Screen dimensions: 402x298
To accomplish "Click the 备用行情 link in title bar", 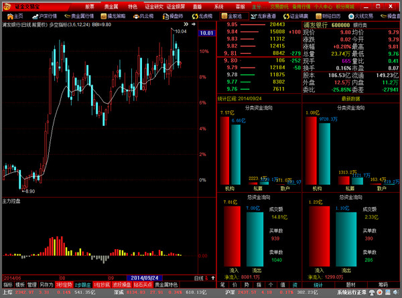I will tap(301, 7).
